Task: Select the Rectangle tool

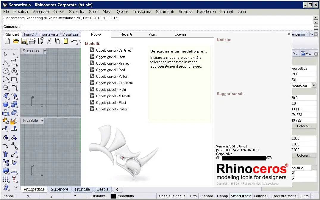Action: coord(14,79)
